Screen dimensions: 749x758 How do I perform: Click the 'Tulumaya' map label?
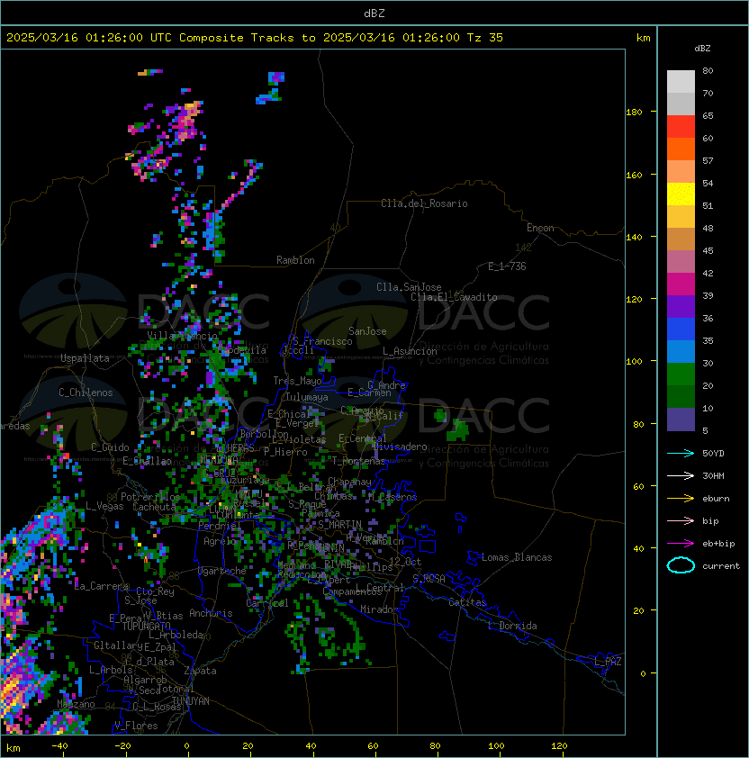pos(307,397)
